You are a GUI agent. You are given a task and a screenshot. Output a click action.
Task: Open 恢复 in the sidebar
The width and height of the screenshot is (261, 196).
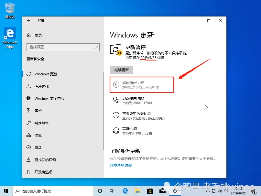click(x=38, y=135)
